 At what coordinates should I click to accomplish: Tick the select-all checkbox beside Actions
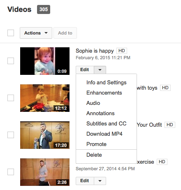click(x=11, y=33)
